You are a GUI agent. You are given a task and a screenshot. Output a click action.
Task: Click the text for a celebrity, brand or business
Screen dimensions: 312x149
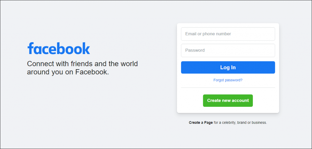(240, 123)
